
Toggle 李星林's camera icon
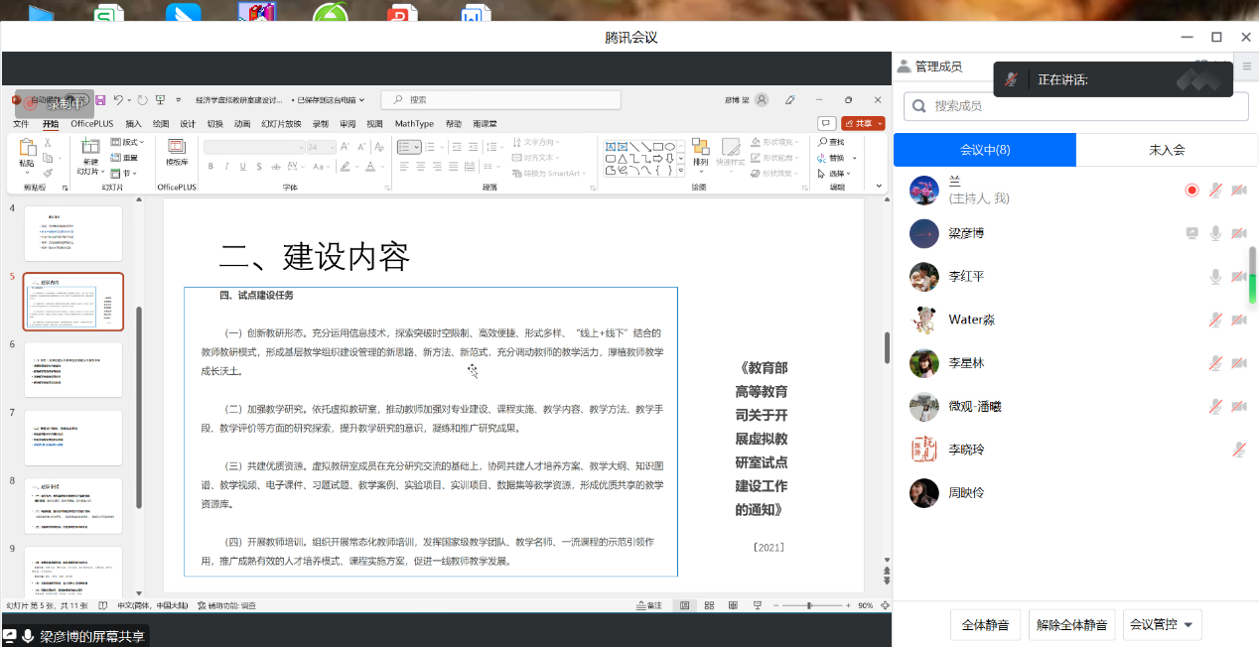point(1238,363)
